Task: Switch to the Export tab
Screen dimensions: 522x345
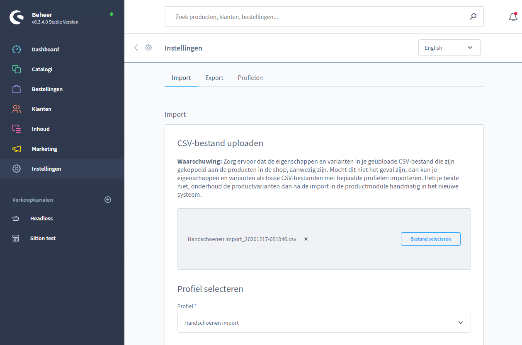Action: pyautogui.click(x=214, y=78)
